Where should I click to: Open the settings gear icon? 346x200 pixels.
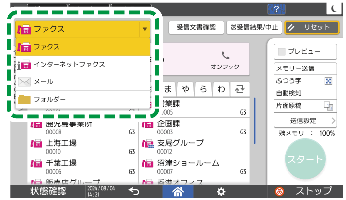221,192
